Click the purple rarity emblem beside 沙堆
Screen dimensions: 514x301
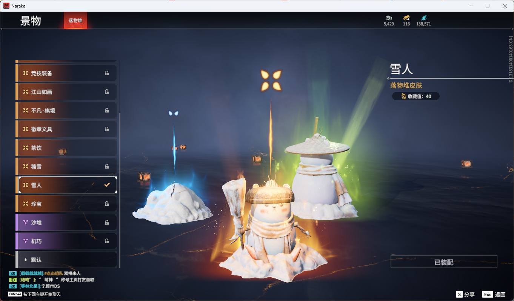click(25, 222)
